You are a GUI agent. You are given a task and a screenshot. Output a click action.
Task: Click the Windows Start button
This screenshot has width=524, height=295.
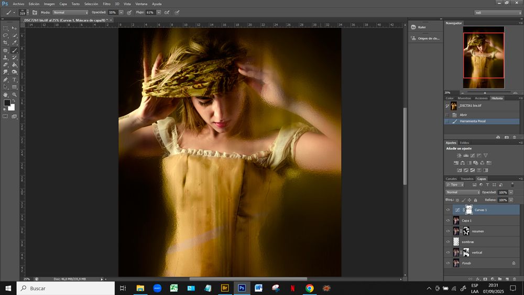click(8, 288)
